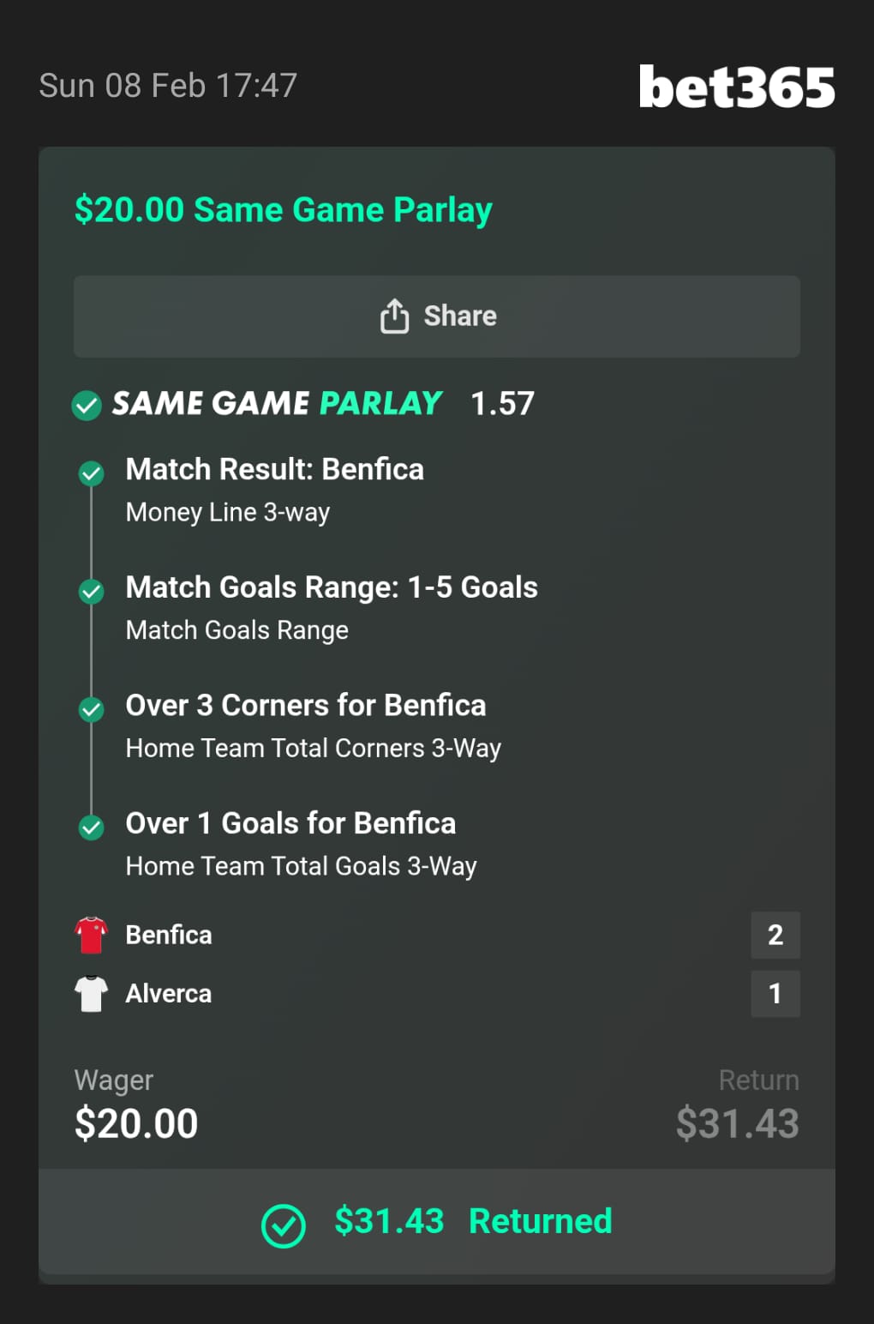Click the Returned circle check icon
The height and width of the screenshot is (1324, 874).
284,1225
